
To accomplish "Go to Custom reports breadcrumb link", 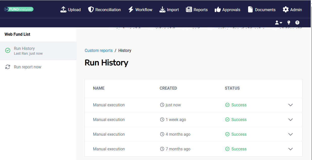I will pyautogui.click(x=99, y=51).
